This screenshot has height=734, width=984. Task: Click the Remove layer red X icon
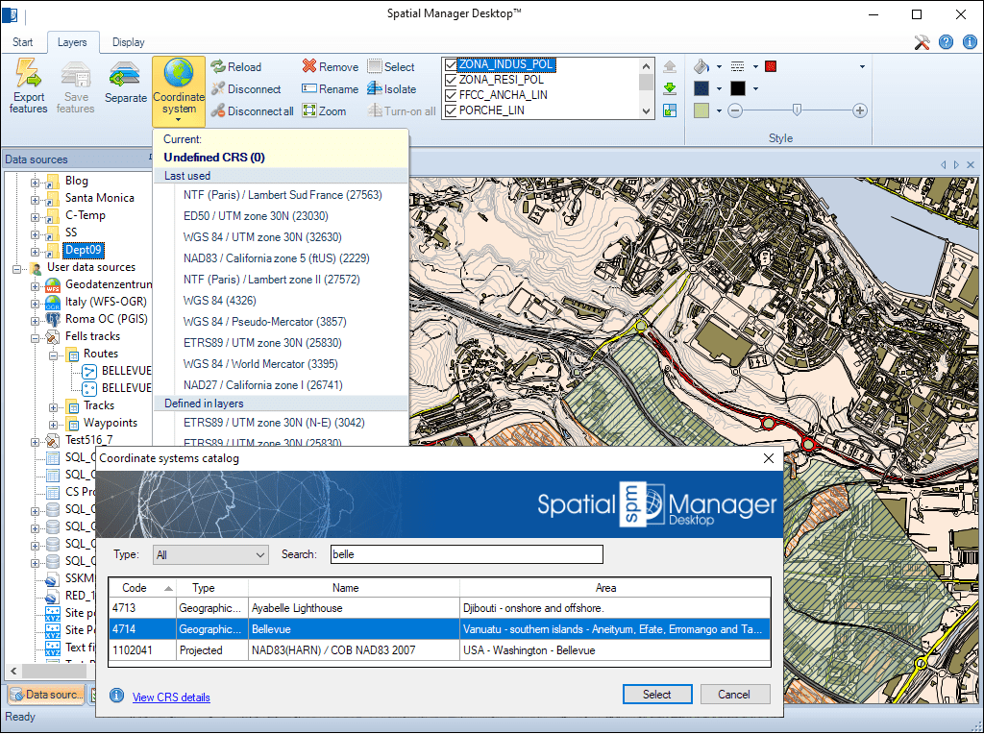(308, 66)
